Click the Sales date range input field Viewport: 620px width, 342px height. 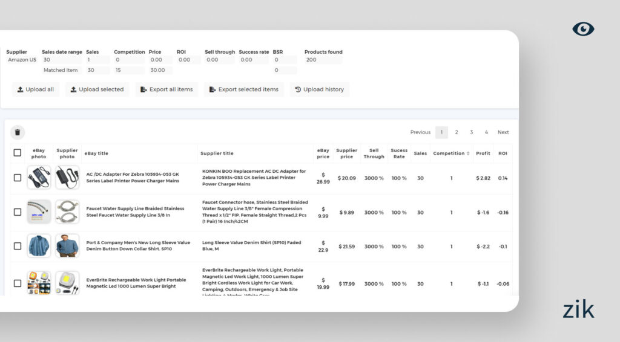(x=62, y=60)
